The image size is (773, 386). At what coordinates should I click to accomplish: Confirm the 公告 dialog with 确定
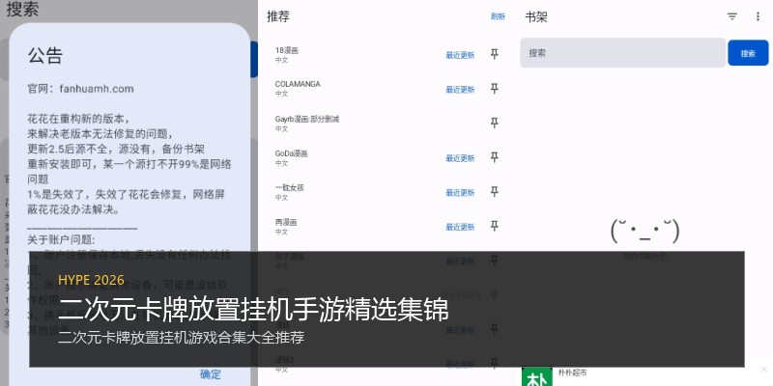211,374
